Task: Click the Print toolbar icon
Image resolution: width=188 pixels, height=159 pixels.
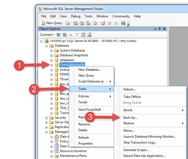Action: (x=115, y=23)
